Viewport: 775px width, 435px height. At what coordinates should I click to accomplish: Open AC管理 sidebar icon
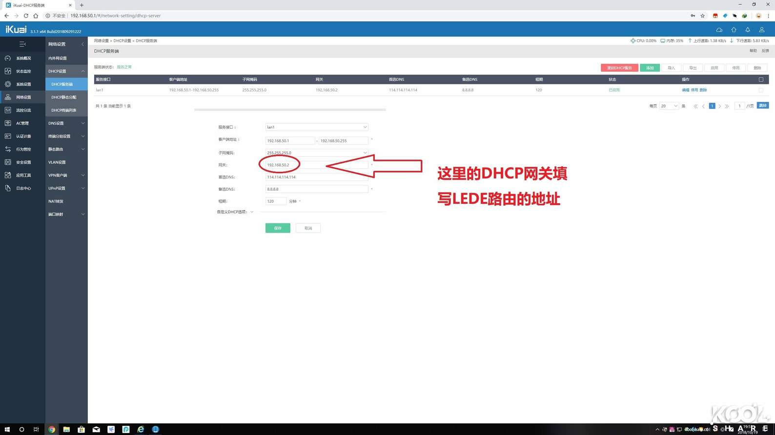(x=8, y=123)
